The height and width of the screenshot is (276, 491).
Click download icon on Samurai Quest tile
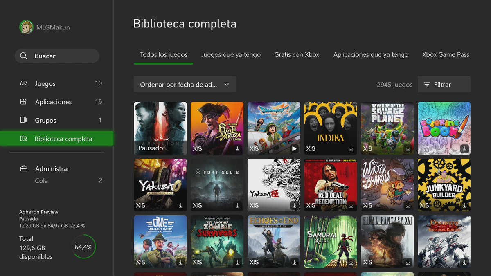pyautogui.click(x=351, y=262)
